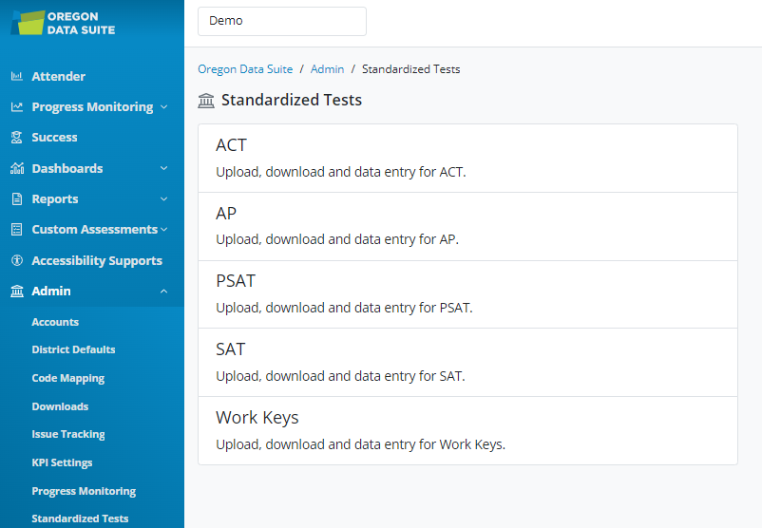Click the Custom Assessments checklist icon
762x528 pixels.
pyautogui.click(x=16, y=230)
